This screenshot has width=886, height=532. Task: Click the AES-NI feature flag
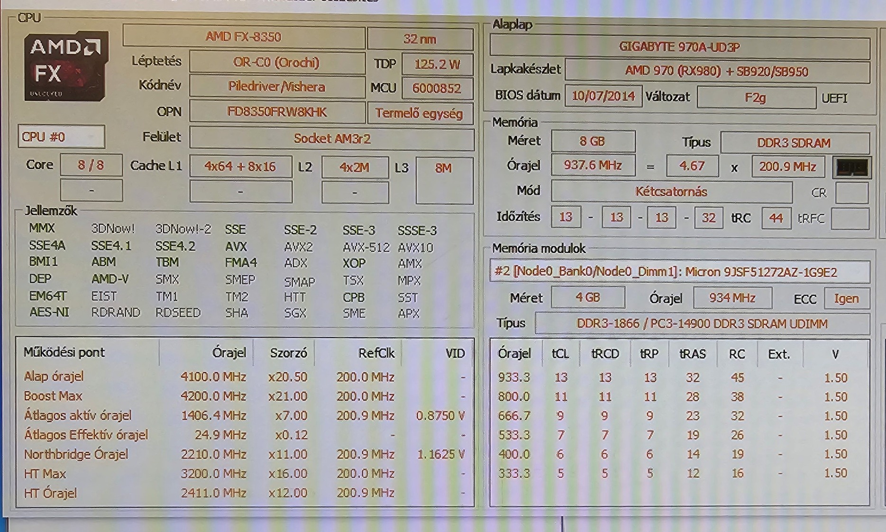point(49,312)
